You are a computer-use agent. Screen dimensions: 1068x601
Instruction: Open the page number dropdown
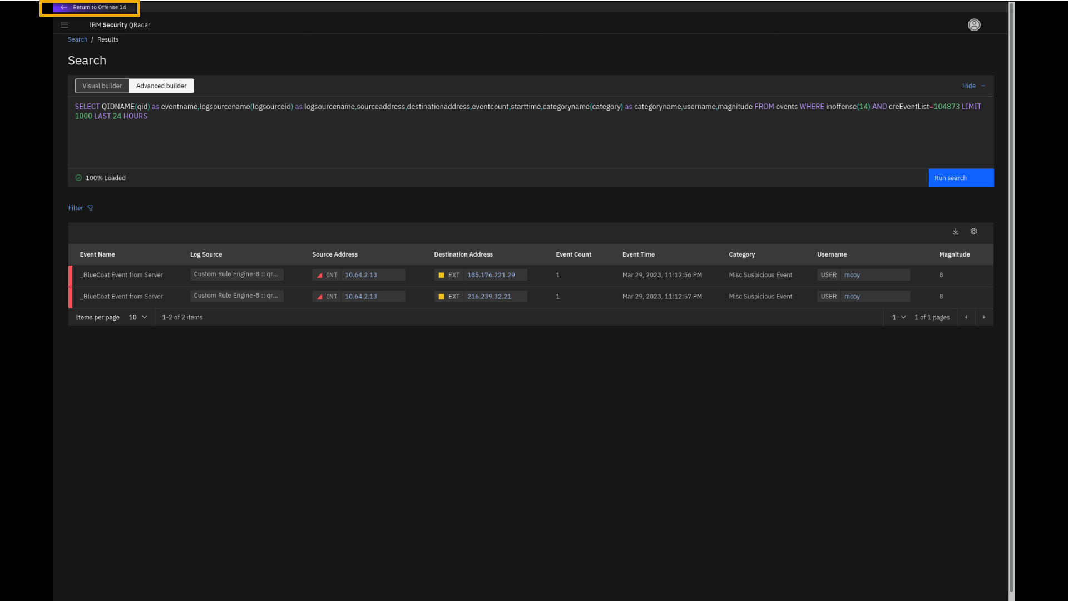[898, 317]
